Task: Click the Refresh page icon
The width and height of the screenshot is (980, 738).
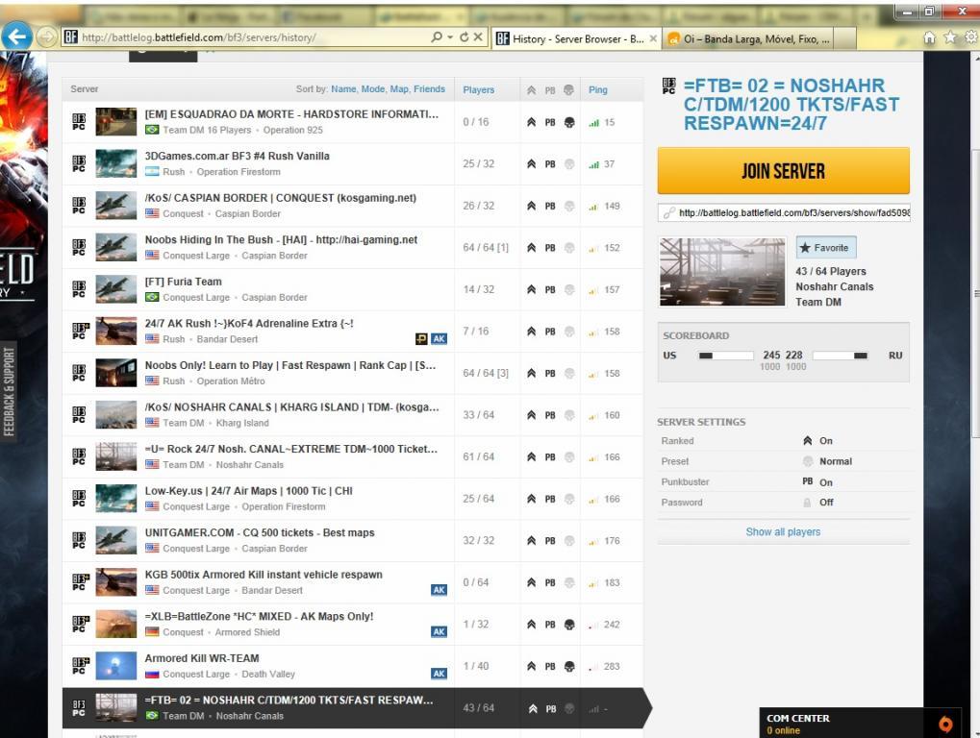Action: (x=464, y=37)
